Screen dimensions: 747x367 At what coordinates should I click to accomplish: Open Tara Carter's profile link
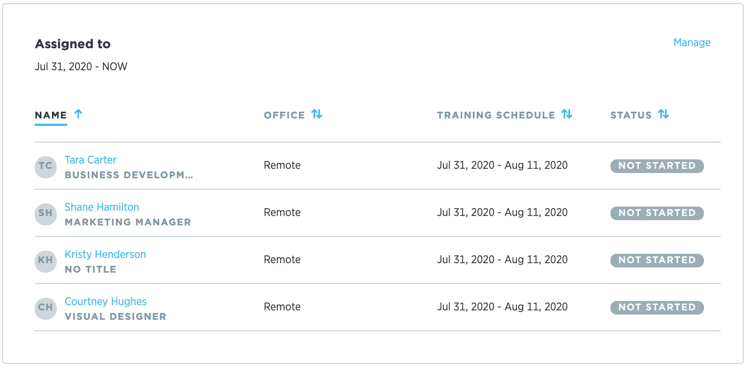90,160
